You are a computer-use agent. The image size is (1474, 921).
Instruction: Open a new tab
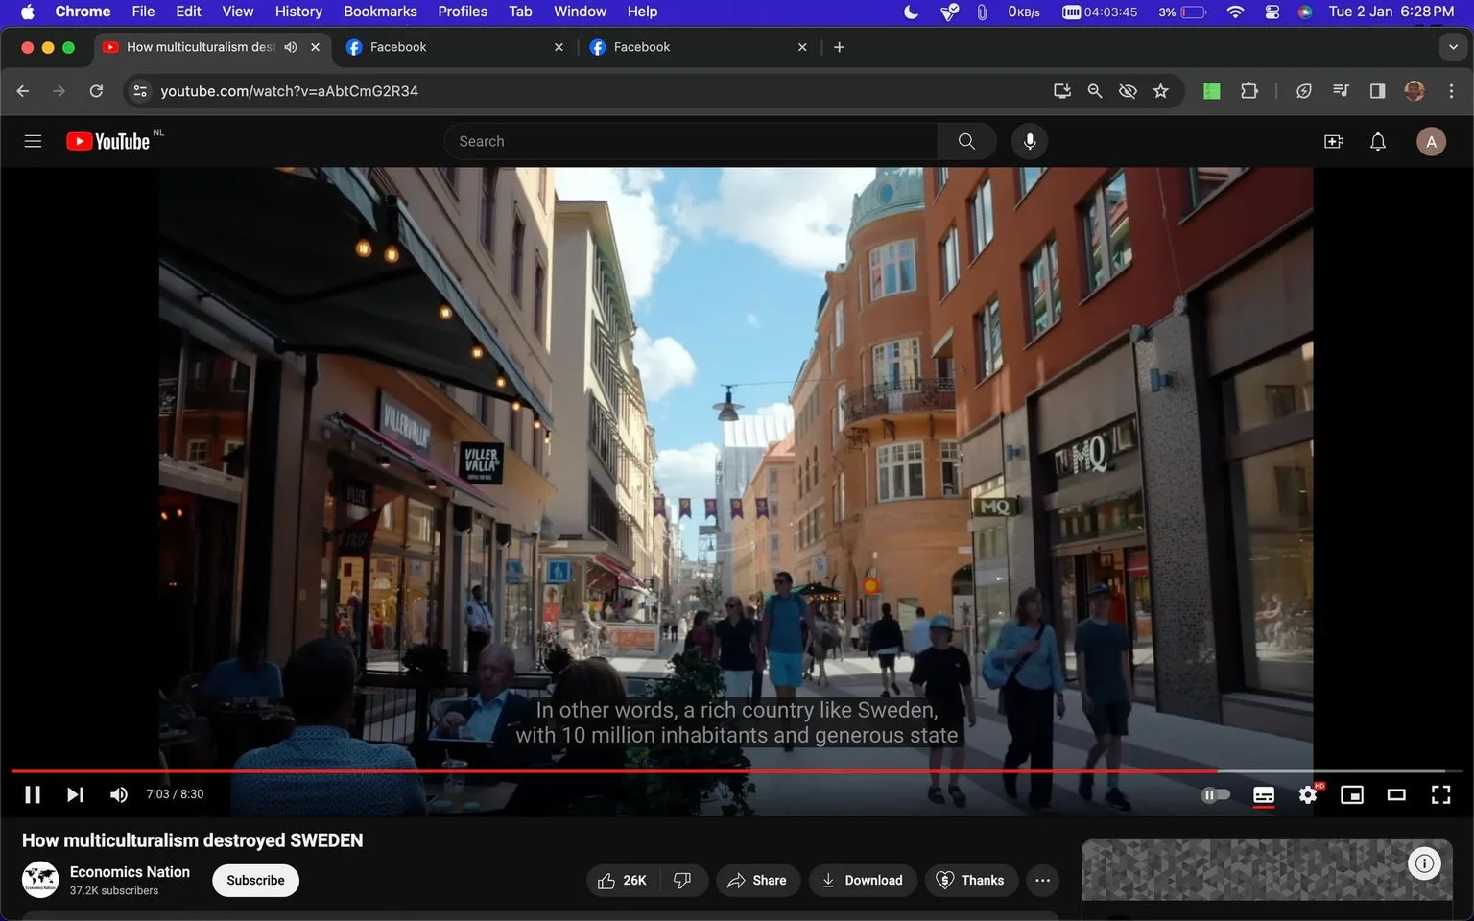click(839, 47)
